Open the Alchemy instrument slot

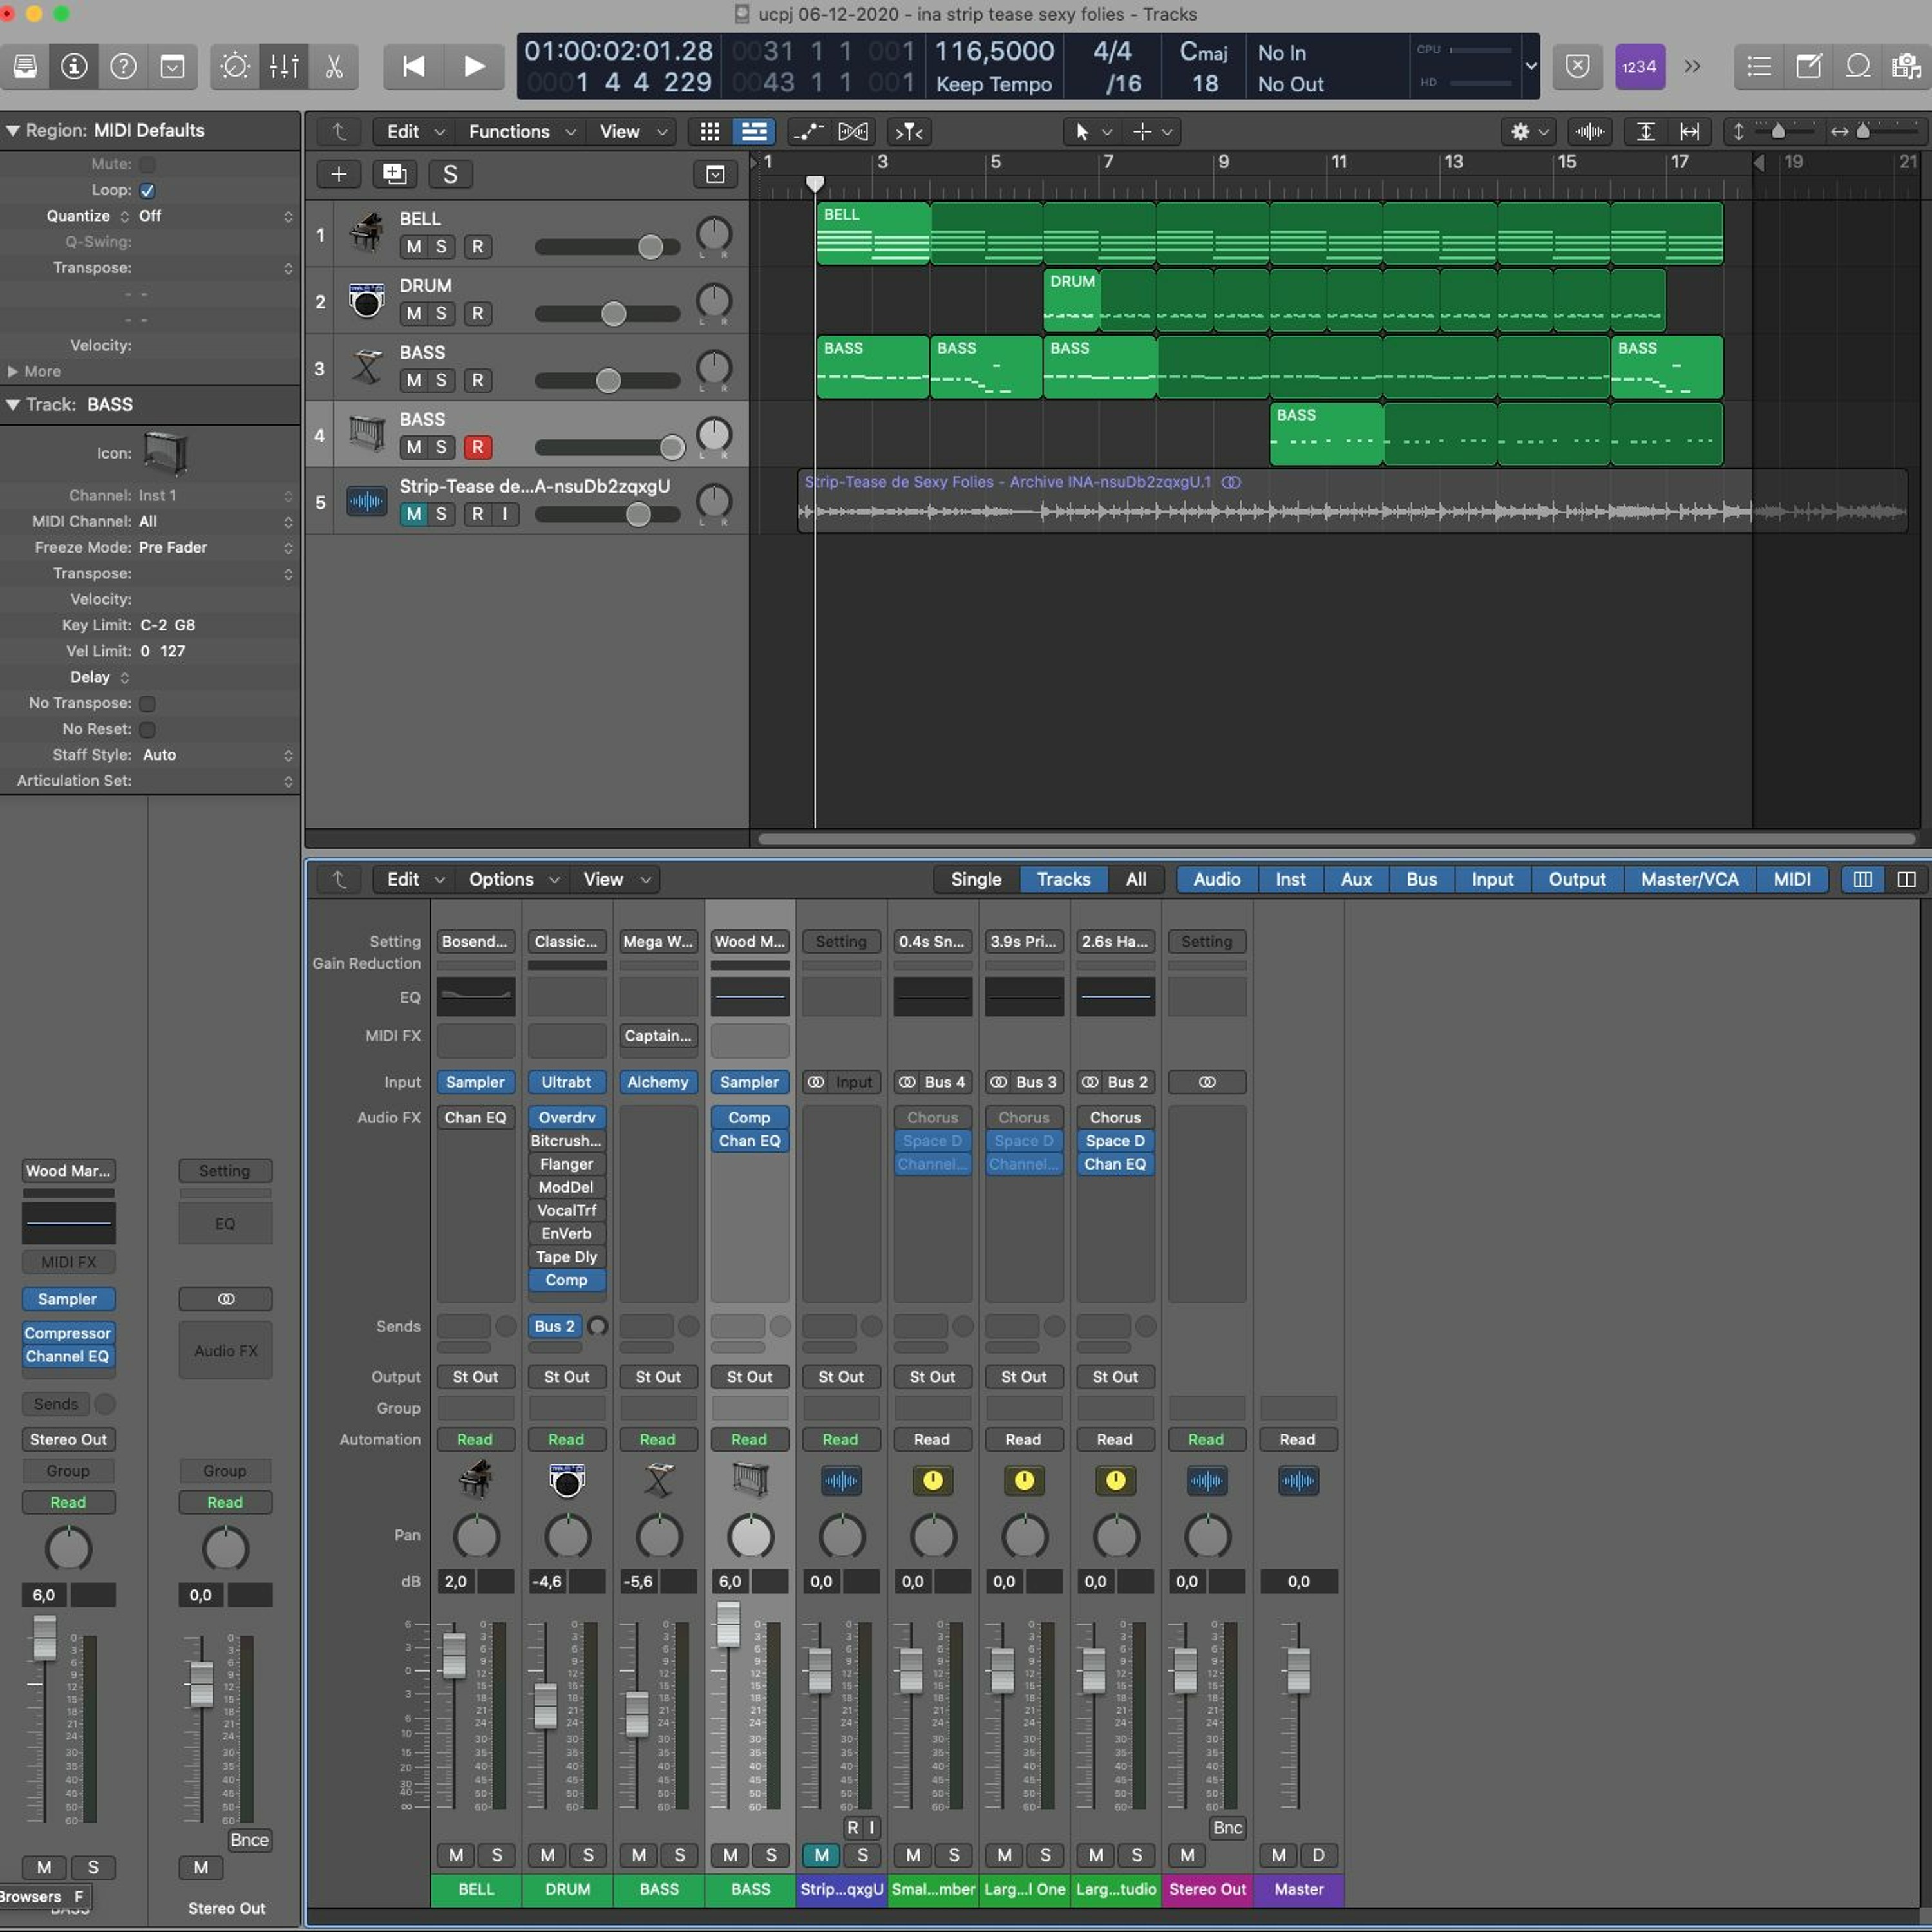tap(658, 1082)
